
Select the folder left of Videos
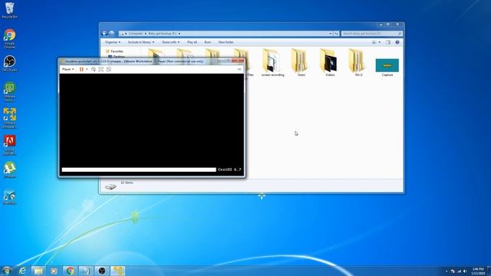(x=301, y=63)
